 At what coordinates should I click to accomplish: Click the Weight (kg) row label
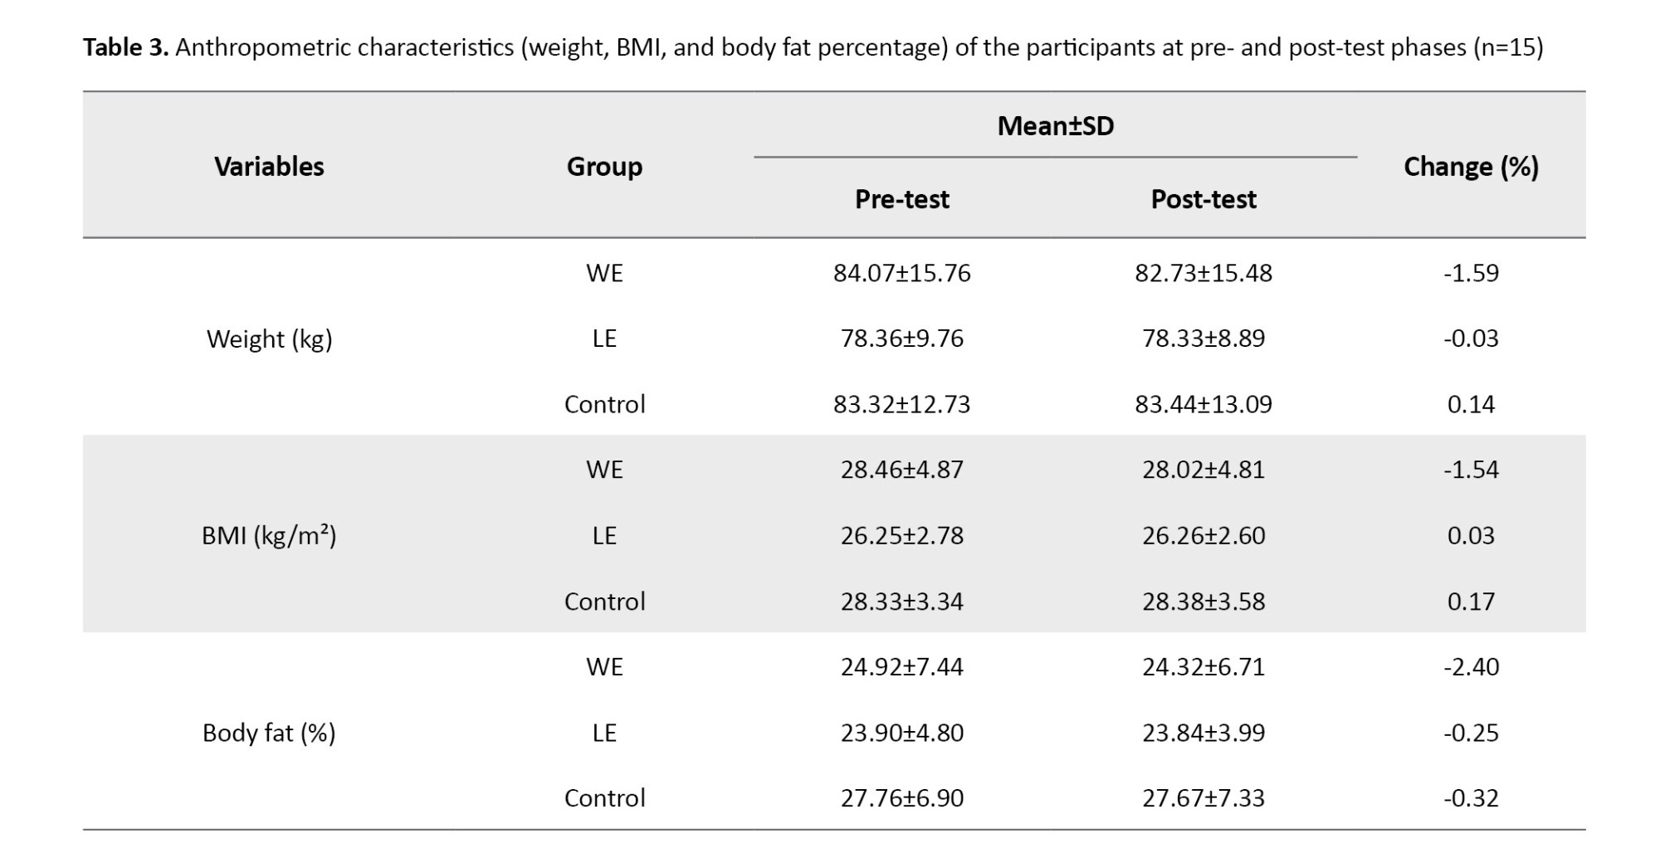point(269,339)
